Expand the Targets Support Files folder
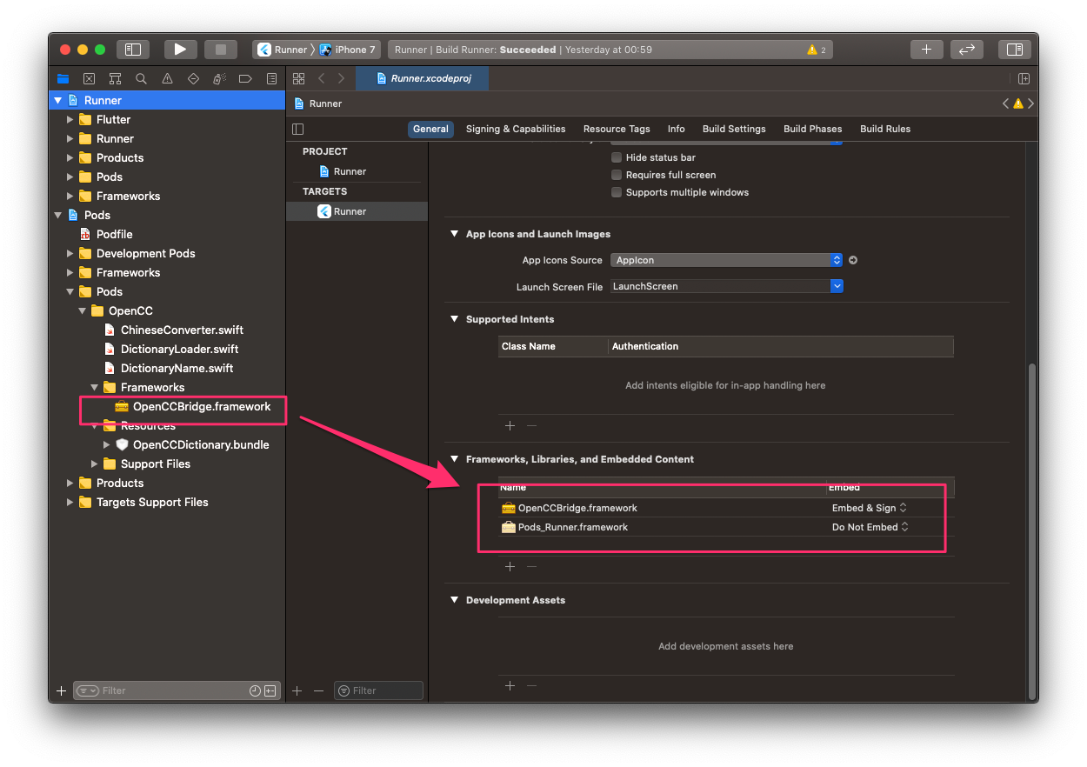 click(x=70, y=502)
